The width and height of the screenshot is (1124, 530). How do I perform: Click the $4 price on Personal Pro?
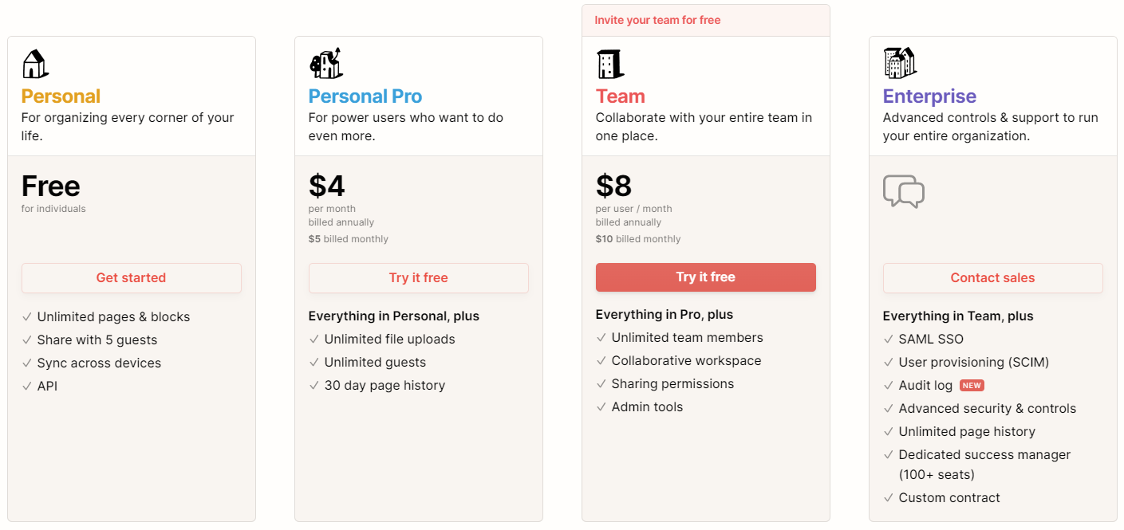pos(327,186)
